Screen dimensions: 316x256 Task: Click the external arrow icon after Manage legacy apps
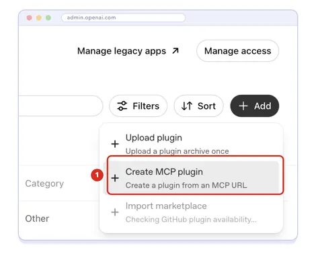[175, 51]
